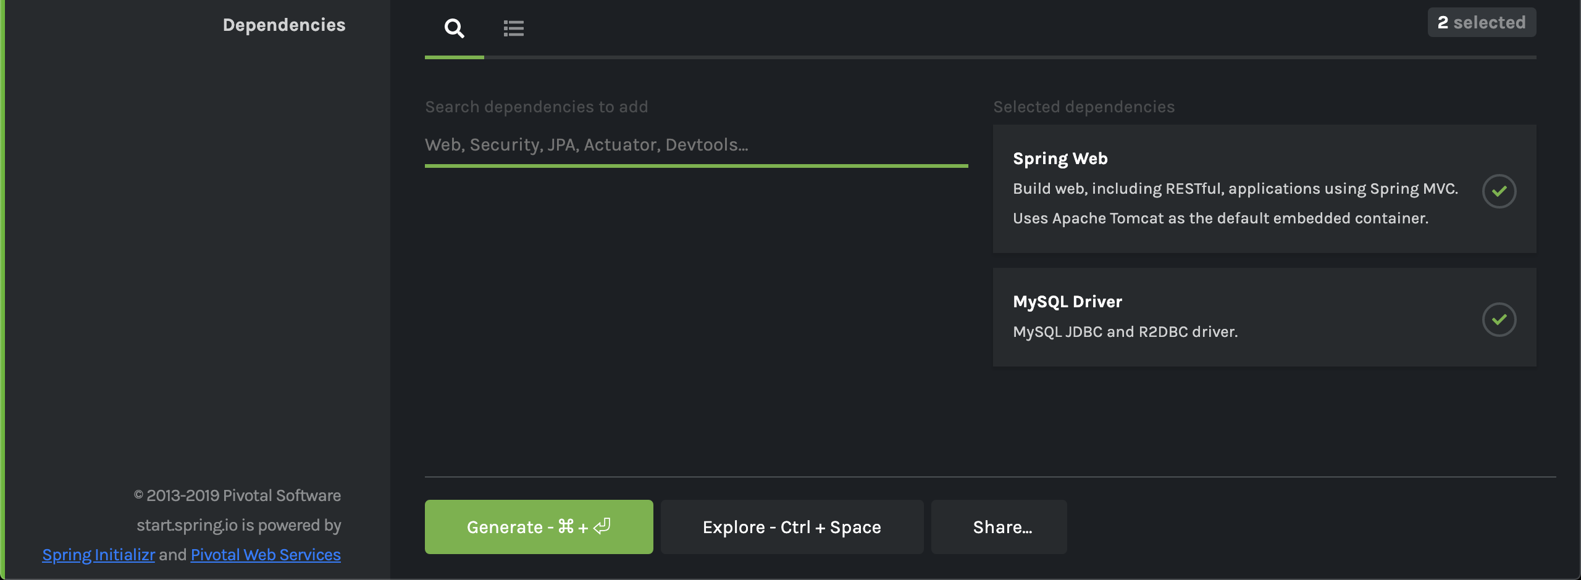The height and width of the screenshot is (580, 1581).
Task: Open the Spring Initializr link
Action: [98, 555]
